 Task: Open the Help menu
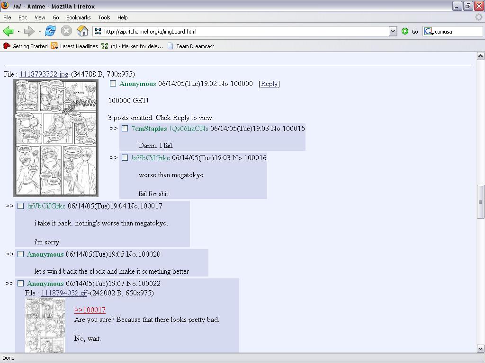[123, 17]
